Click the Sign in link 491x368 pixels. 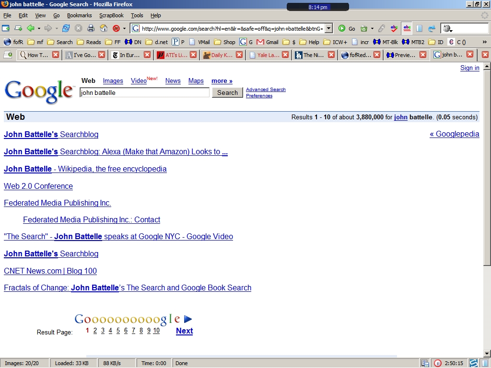click(469, 68)
